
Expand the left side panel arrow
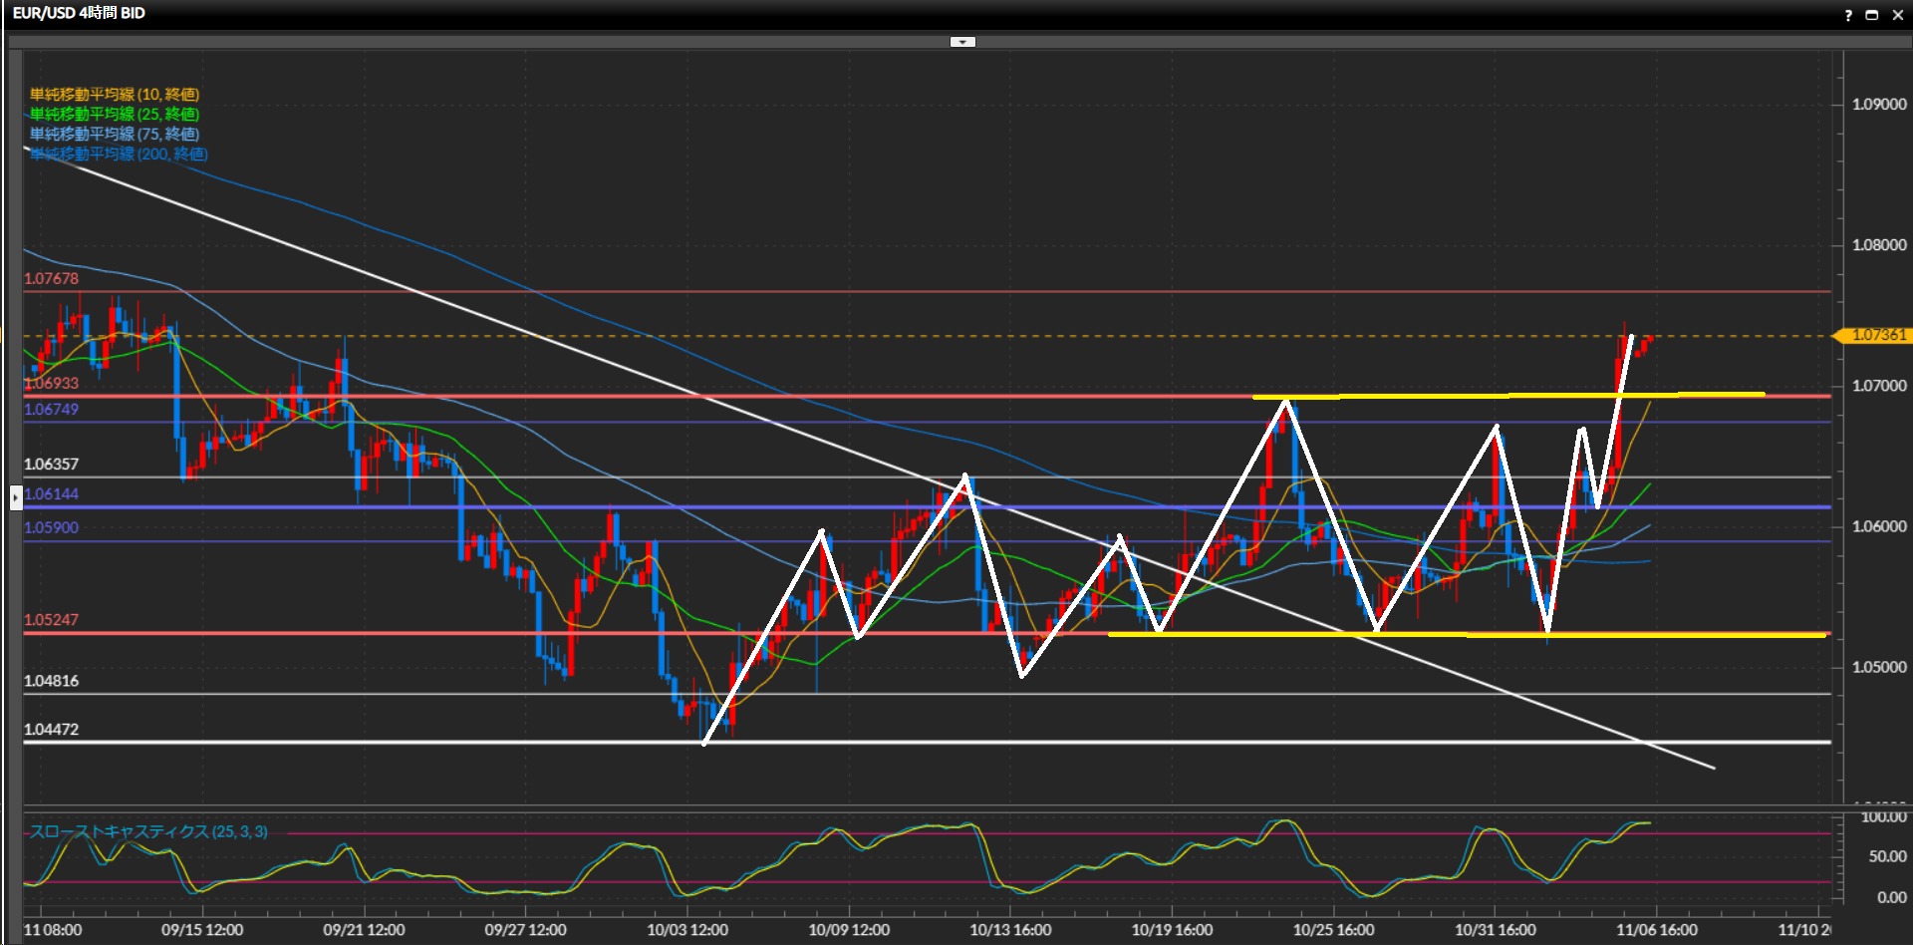pos(16,496)
